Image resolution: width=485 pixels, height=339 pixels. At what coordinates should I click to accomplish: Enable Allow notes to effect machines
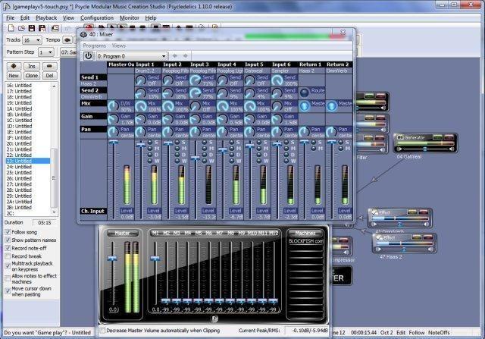coord(8,278)
